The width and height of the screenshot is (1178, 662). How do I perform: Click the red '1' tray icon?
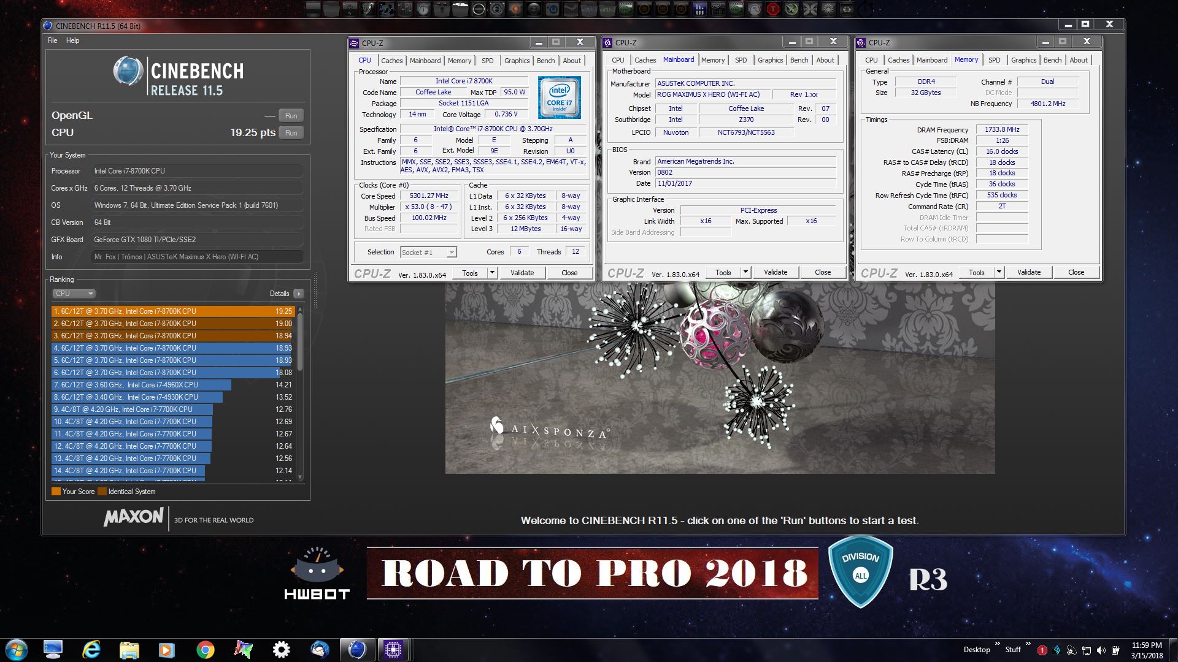[x=1042, y=650]
